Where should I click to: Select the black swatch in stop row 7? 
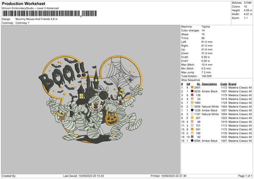click(192, 110)
